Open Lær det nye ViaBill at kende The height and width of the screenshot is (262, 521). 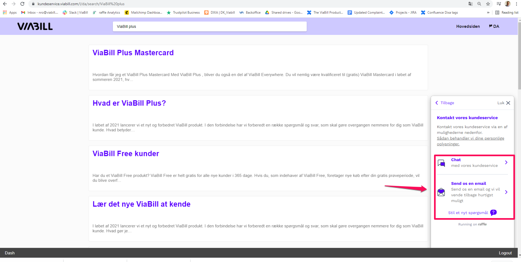(141, 204)
